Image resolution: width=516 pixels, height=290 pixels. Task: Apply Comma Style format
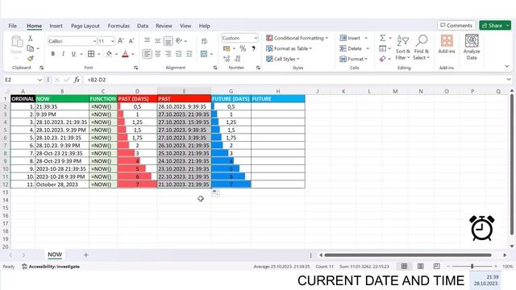click(253, 48)
